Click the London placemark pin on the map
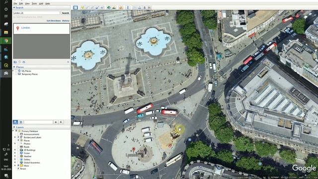 pos(134,150)
